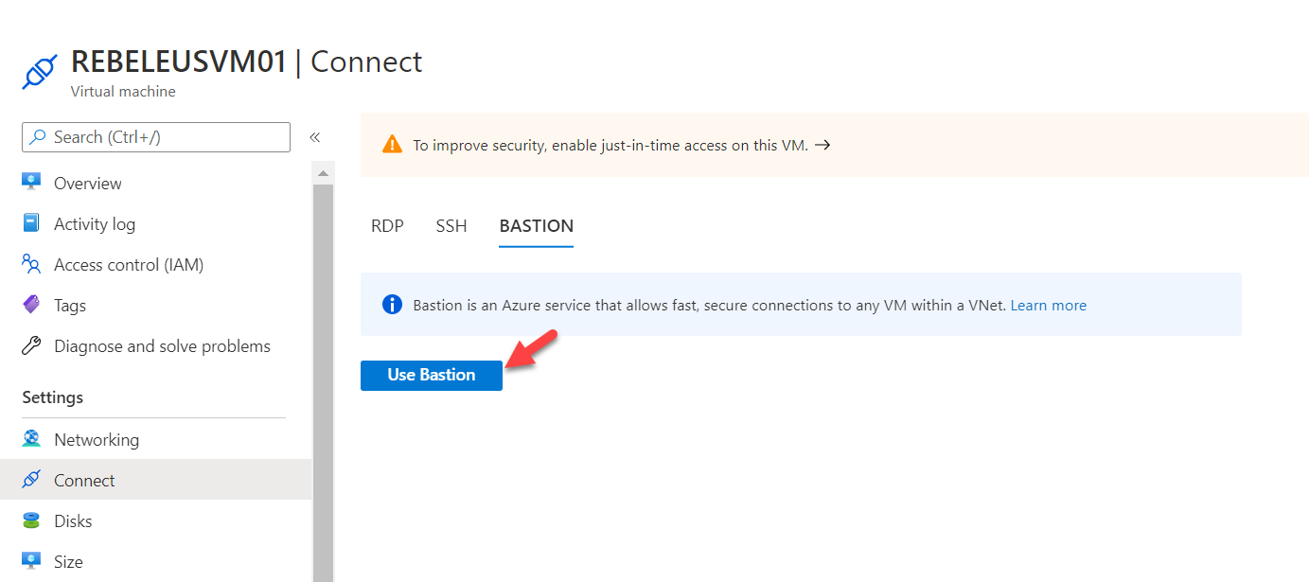This screenshot has height=582, width=1309.
Task: Click the Overview monitor icon in sidebar
Action: click(31, 183)
